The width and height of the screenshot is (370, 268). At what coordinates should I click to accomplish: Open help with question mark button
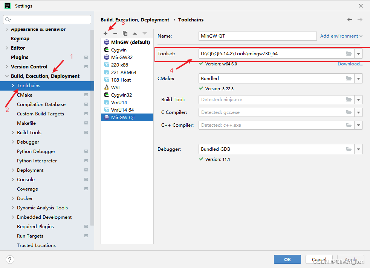click(10, 259)
